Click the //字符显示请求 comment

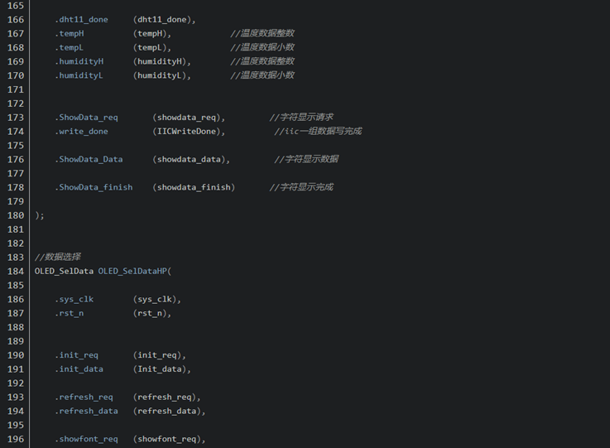[301, 117]
